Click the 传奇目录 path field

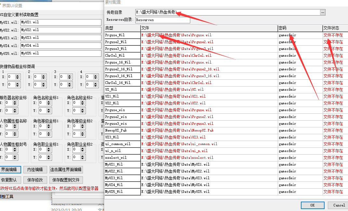click(228, 12)
